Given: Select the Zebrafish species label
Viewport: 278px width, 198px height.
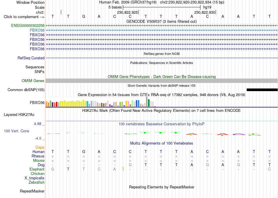Looking at the screenshot, I should [37, 182].
